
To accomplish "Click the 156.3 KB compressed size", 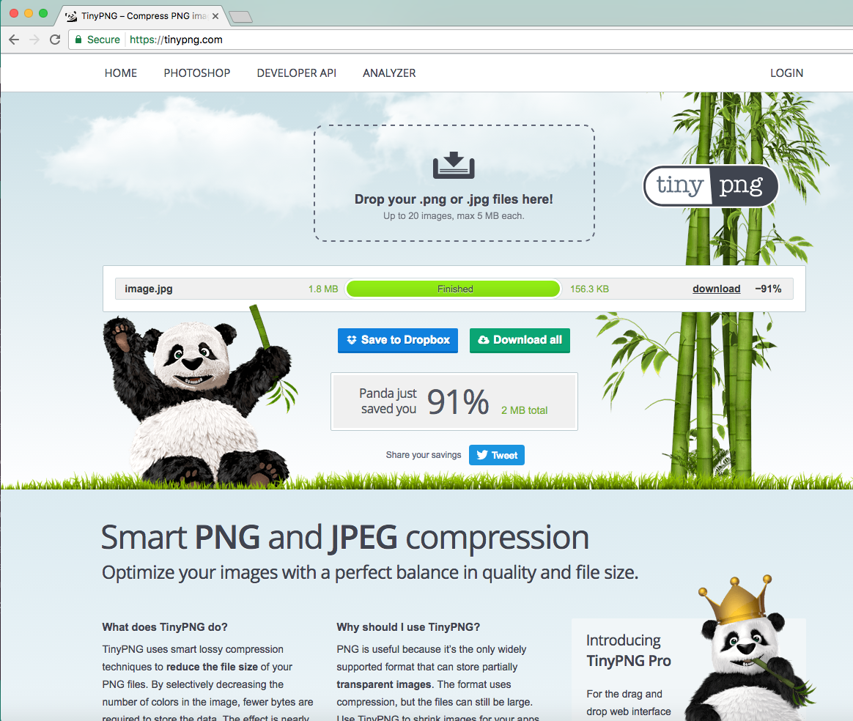I will 589,289.
